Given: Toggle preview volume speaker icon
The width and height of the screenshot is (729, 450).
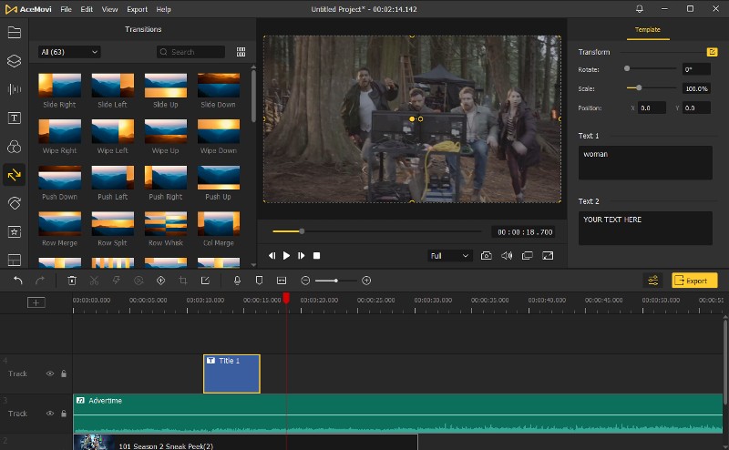Looking at the screenshot, I should pyautogui.click(x=507, y=256).
